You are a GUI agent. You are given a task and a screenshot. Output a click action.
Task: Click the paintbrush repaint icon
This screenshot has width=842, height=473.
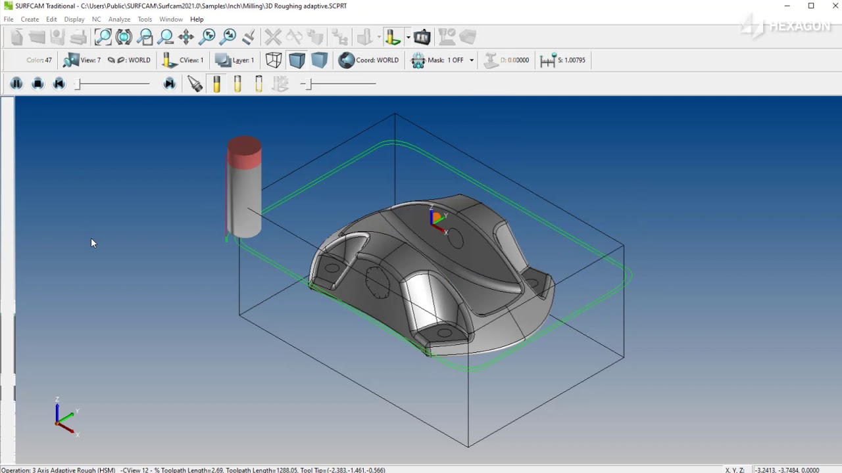coord(249,37)
